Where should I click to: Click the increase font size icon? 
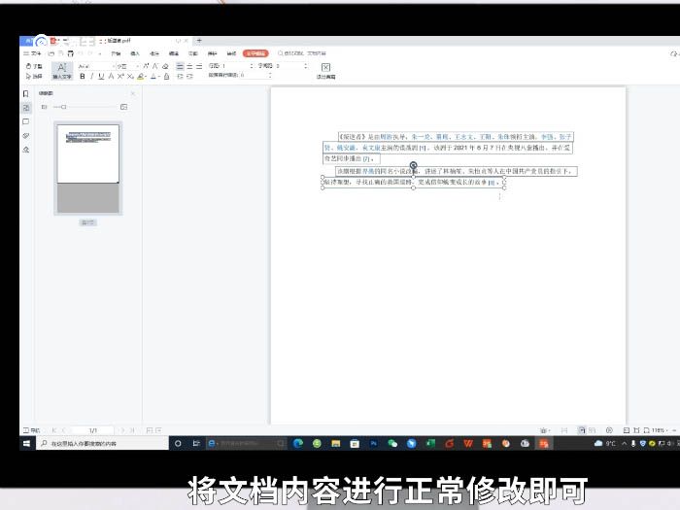[x=146, y=66]
